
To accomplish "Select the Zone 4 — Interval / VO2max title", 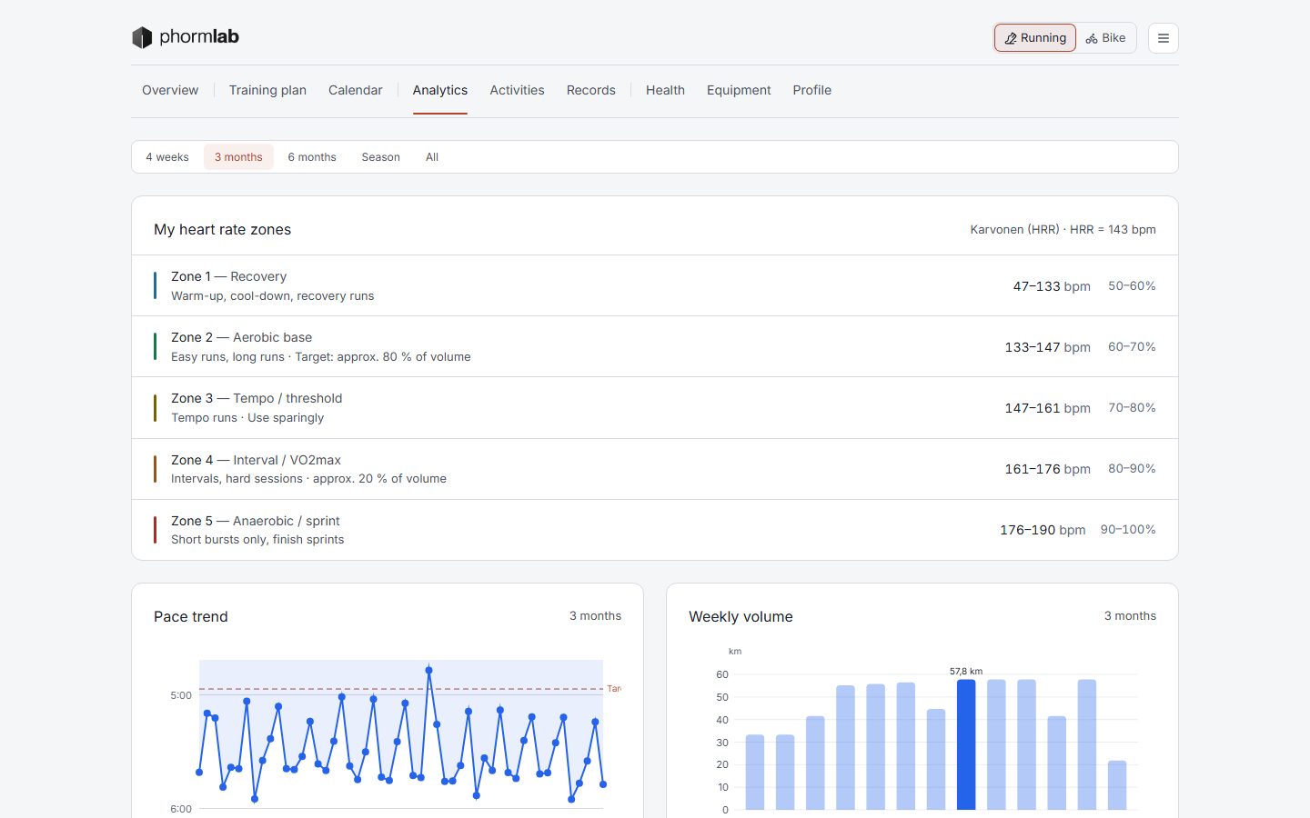I will pos(256,460).
